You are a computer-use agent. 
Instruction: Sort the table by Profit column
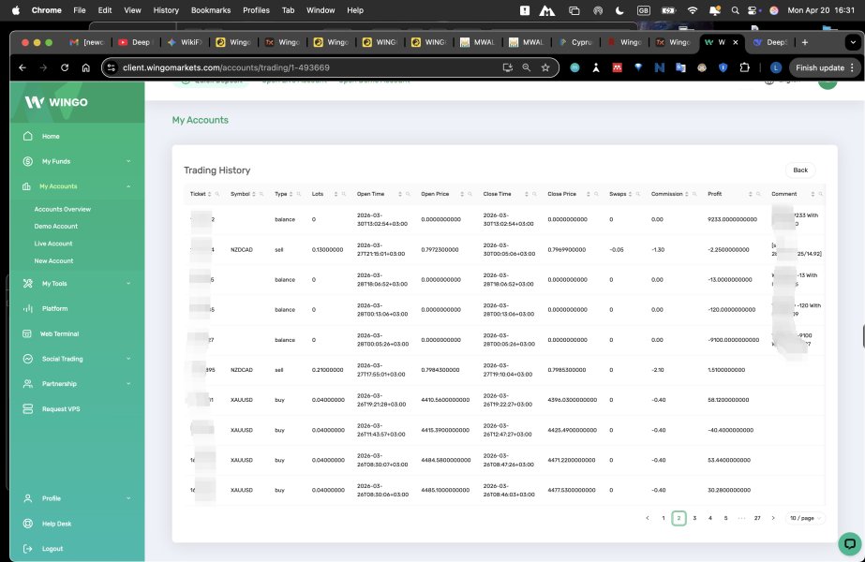coord(739,194)
